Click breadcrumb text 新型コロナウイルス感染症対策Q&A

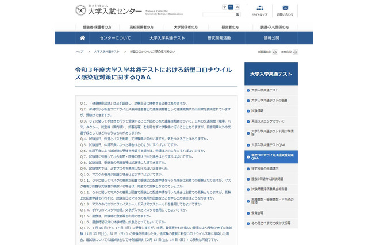(153, 52)
